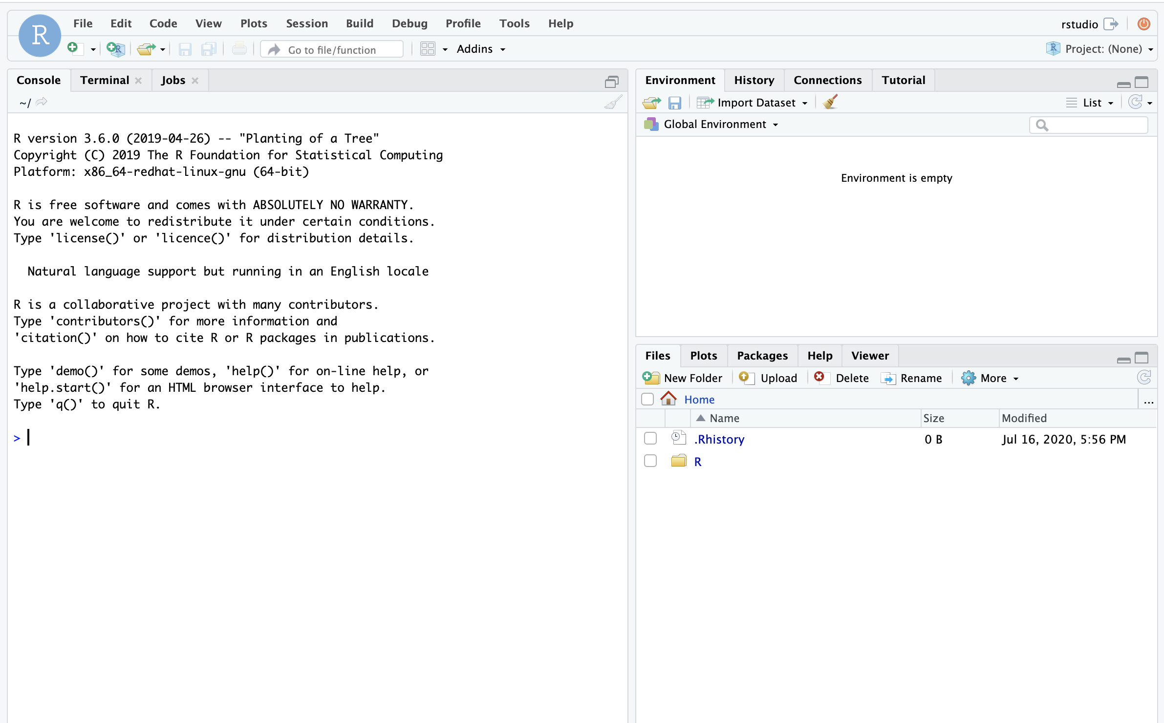
Task: Open the Import Dataset dropdown
Action: tap(752, 103)
